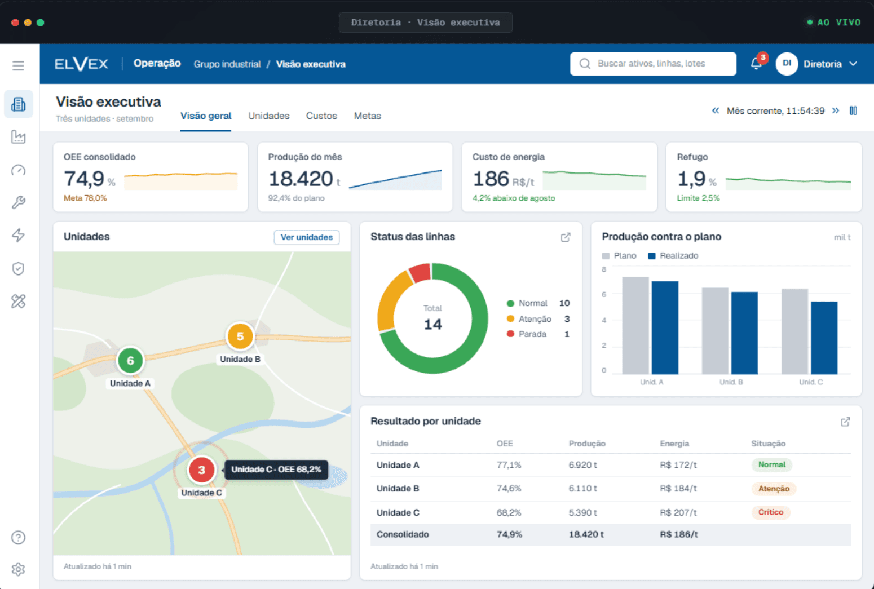Toggle the Realizado legend series
Screen dimensions: 874x589
point(673,256)
